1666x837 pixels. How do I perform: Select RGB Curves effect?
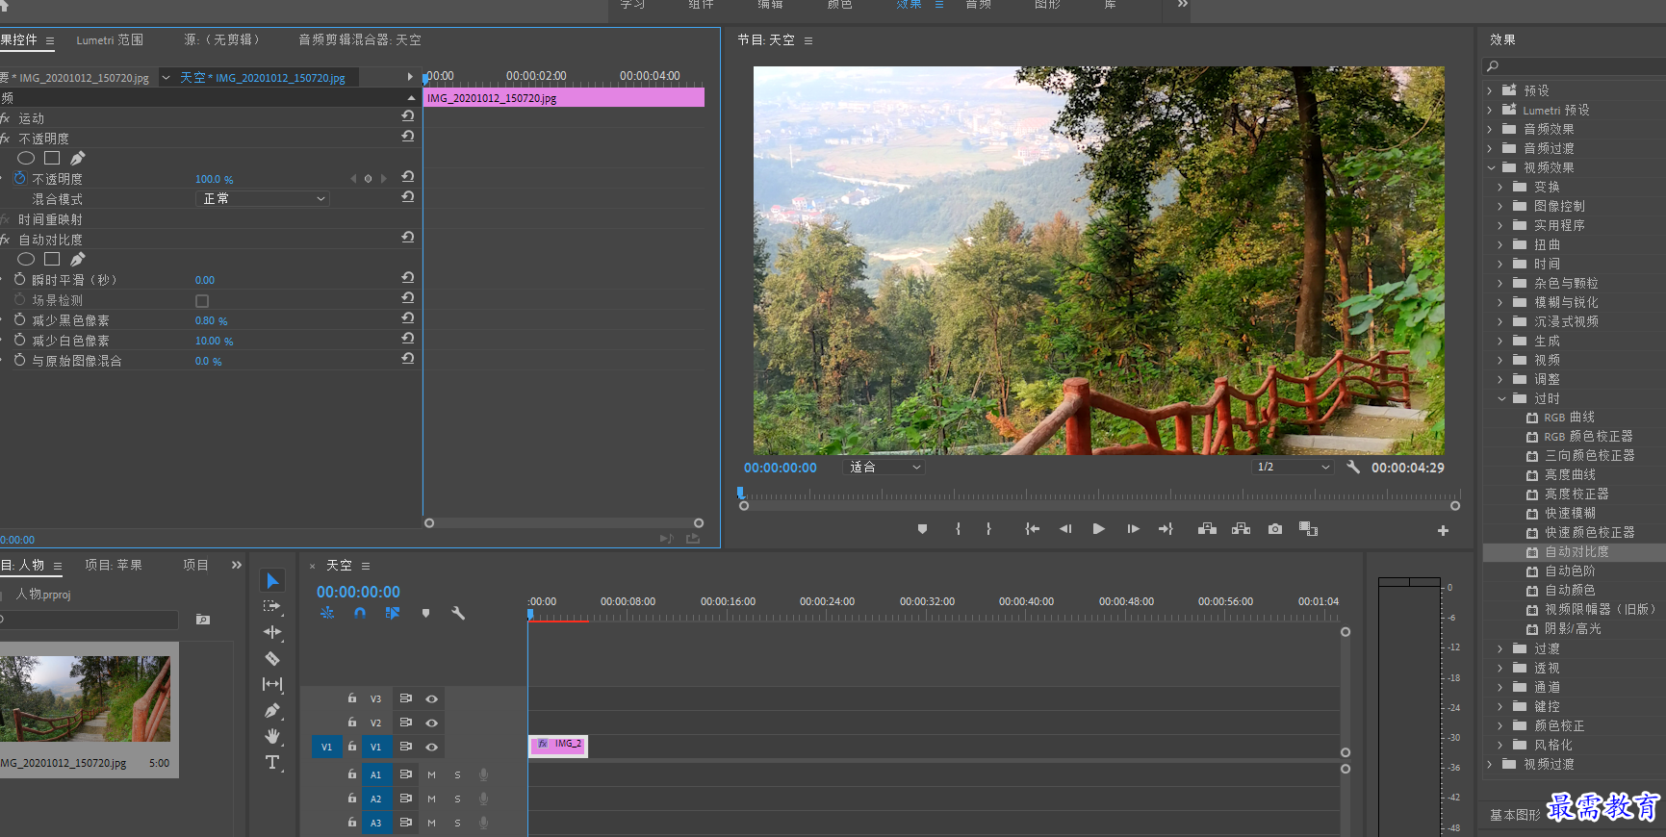tap(1569, 418)
